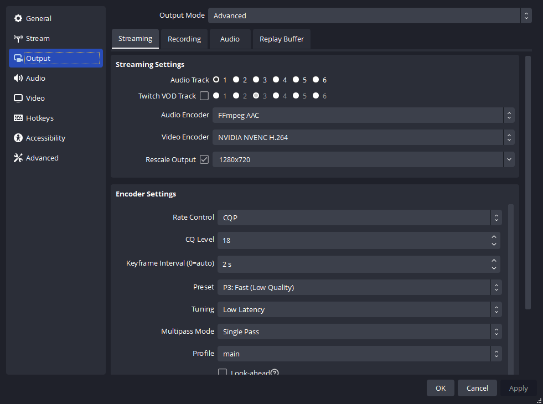Open the Replay Buffer tab
The width and height of the screenshot is (543, 404).
[282, 39]
